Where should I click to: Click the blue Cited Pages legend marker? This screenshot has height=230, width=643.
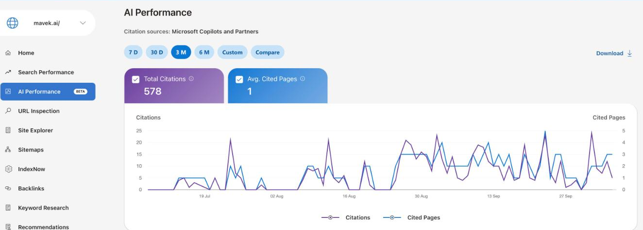click(392, 217)
